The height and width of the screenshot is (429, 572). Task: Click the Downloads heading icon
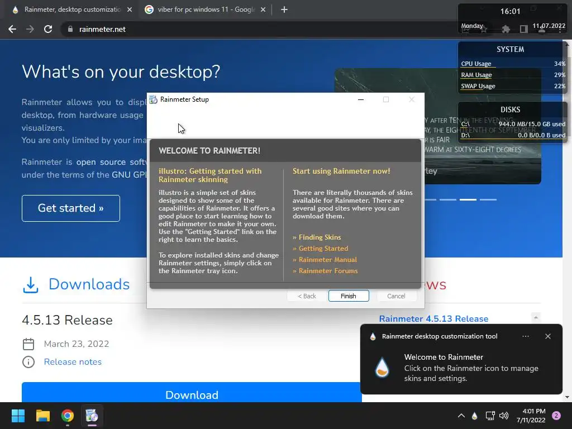(31, 284)
